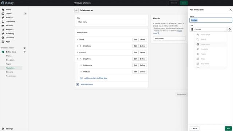Click the Name field with Contact

pos(211,20)
